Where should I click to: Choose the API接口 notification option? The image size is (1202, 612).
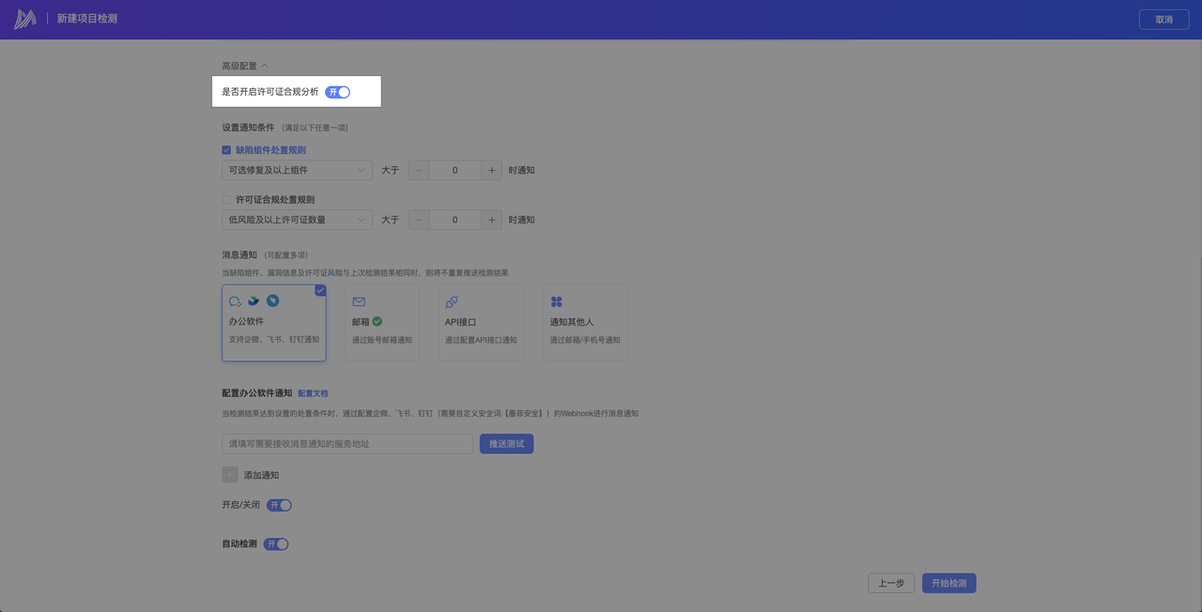coord(481,323)
